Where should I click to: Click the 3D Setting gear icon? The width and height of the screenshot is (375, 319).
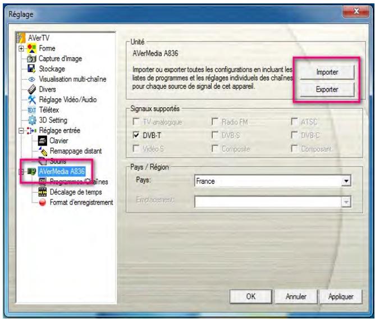(32, 120)
